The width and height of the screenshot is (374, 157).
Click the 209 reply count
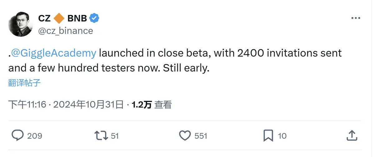click(35, 136)
